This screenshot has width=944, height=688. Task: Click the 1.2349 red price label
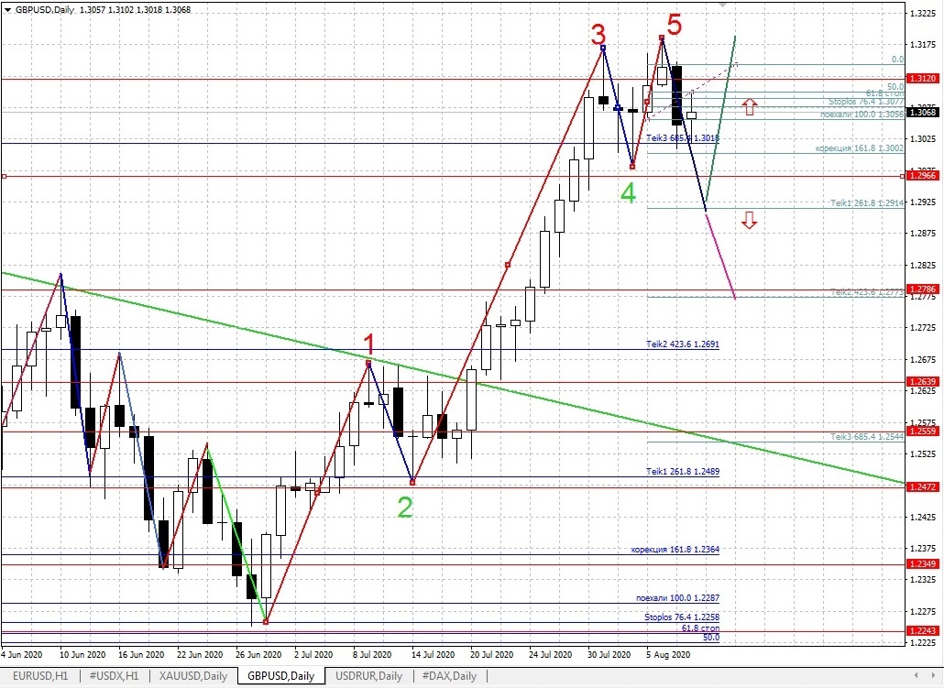tap(923, 563)
